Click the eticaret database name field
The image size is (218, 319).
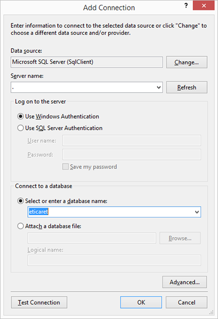[111, 212]
